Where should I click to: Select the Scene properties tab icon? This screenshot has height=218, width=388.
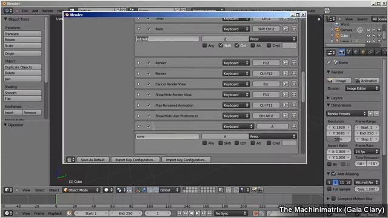pos(349,53)
